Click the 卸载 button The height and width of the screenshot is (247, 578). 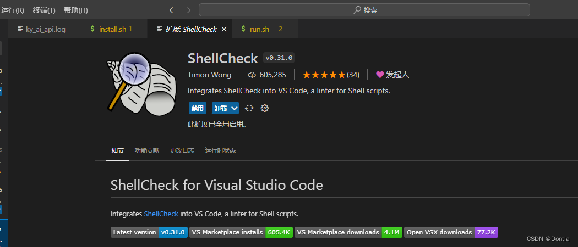221,108
